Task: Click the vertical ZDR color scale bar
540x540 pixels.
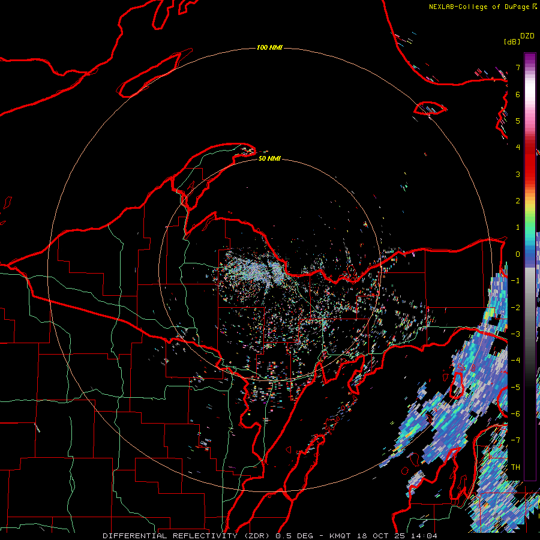Action: point(530,267)
